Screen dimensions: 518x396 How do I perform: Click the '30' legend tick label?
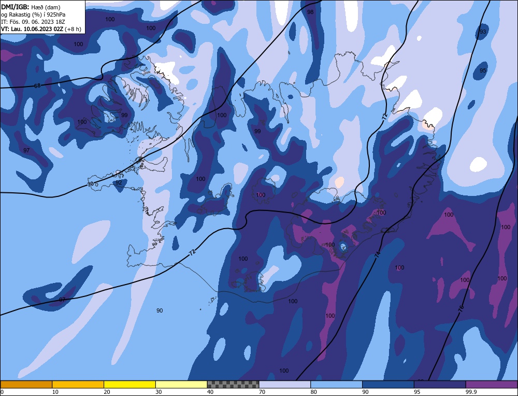click(x=159, y=392)
